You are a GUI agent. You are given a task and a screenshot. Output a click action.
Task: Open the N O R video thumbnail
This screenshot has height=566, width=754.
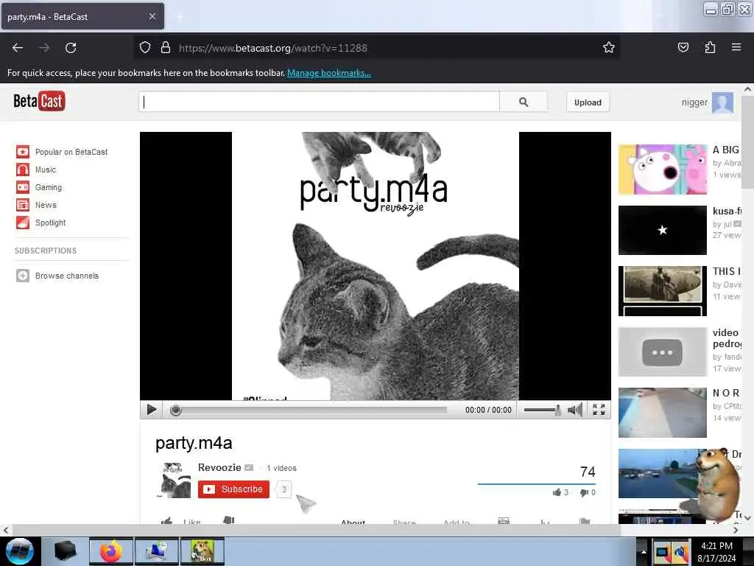tap(663, 413)
